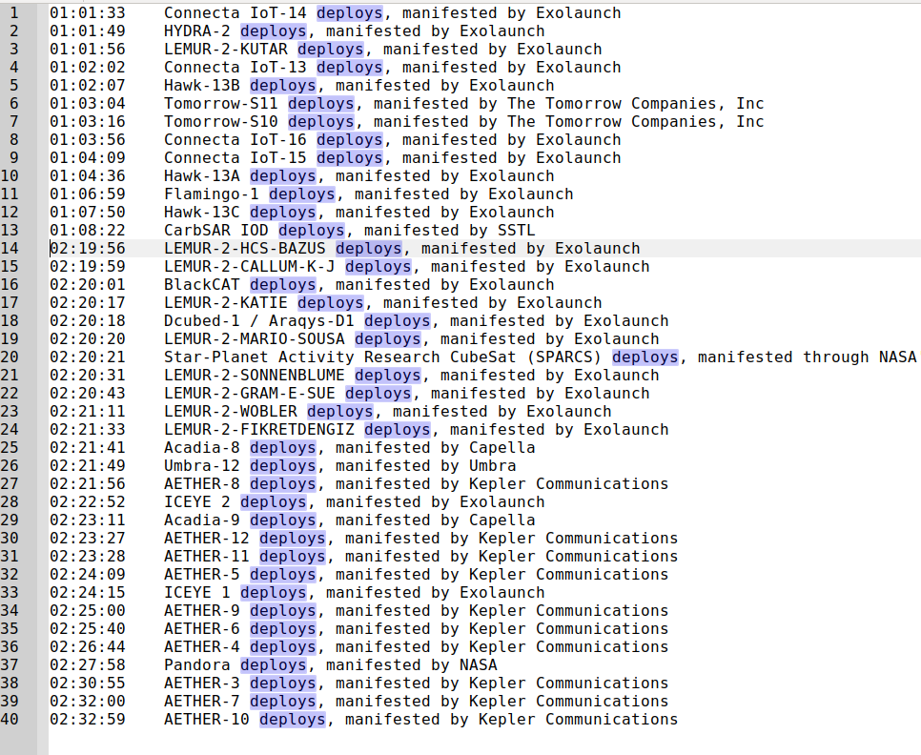
Task: Click the timestamp 02:19:56
Action: pos(88,249)
